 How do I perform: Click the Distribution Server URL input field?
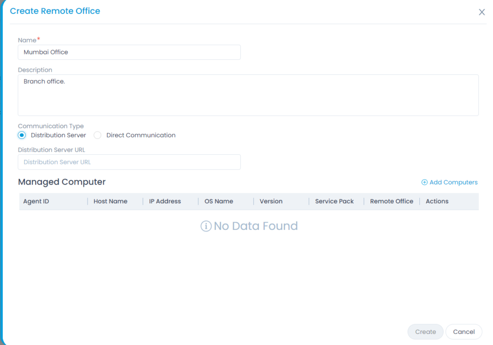pyautogui.click(x=129, y=162)
